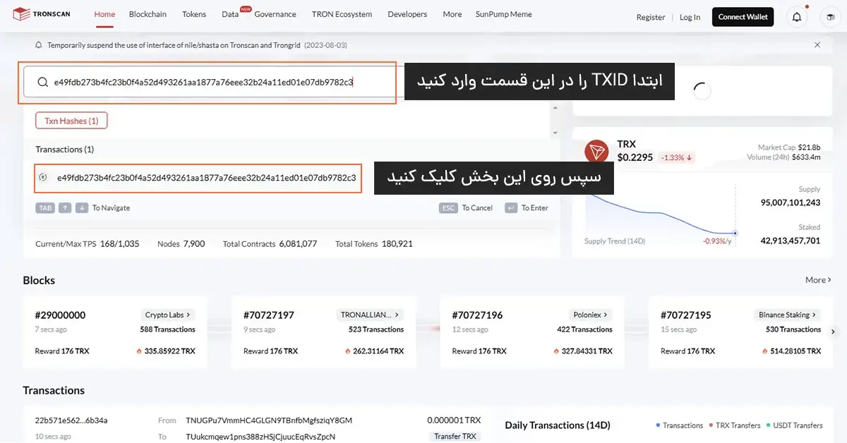Click the search magnifier icon
This screenshot has height=443, width=847.
click(x=43, y=82)
